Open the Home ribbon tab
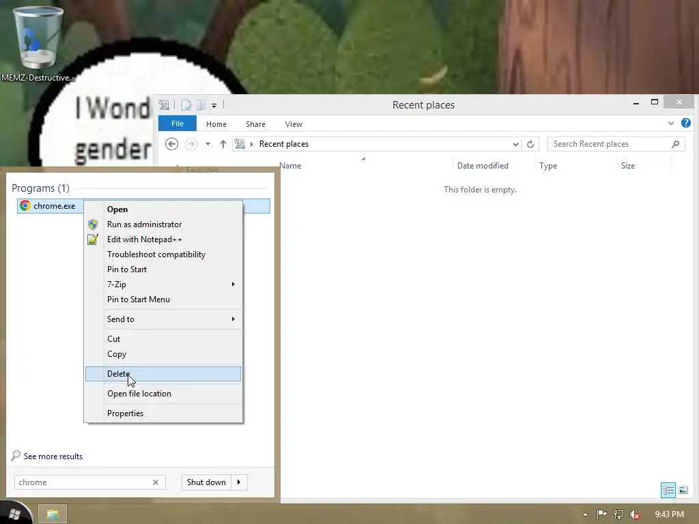Viewport: 699px width, 524px height. point(216,124)
